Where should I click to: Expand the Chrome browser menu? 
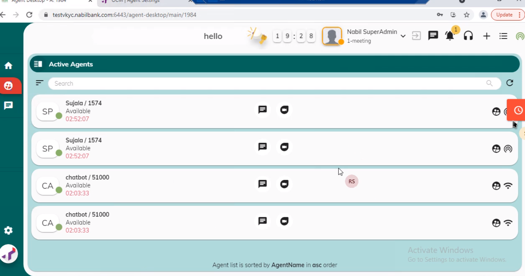point(520,15)
